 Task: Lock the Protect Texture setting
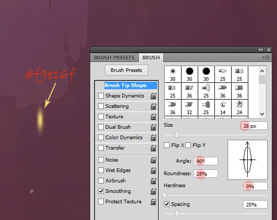[x=153, y=202]
